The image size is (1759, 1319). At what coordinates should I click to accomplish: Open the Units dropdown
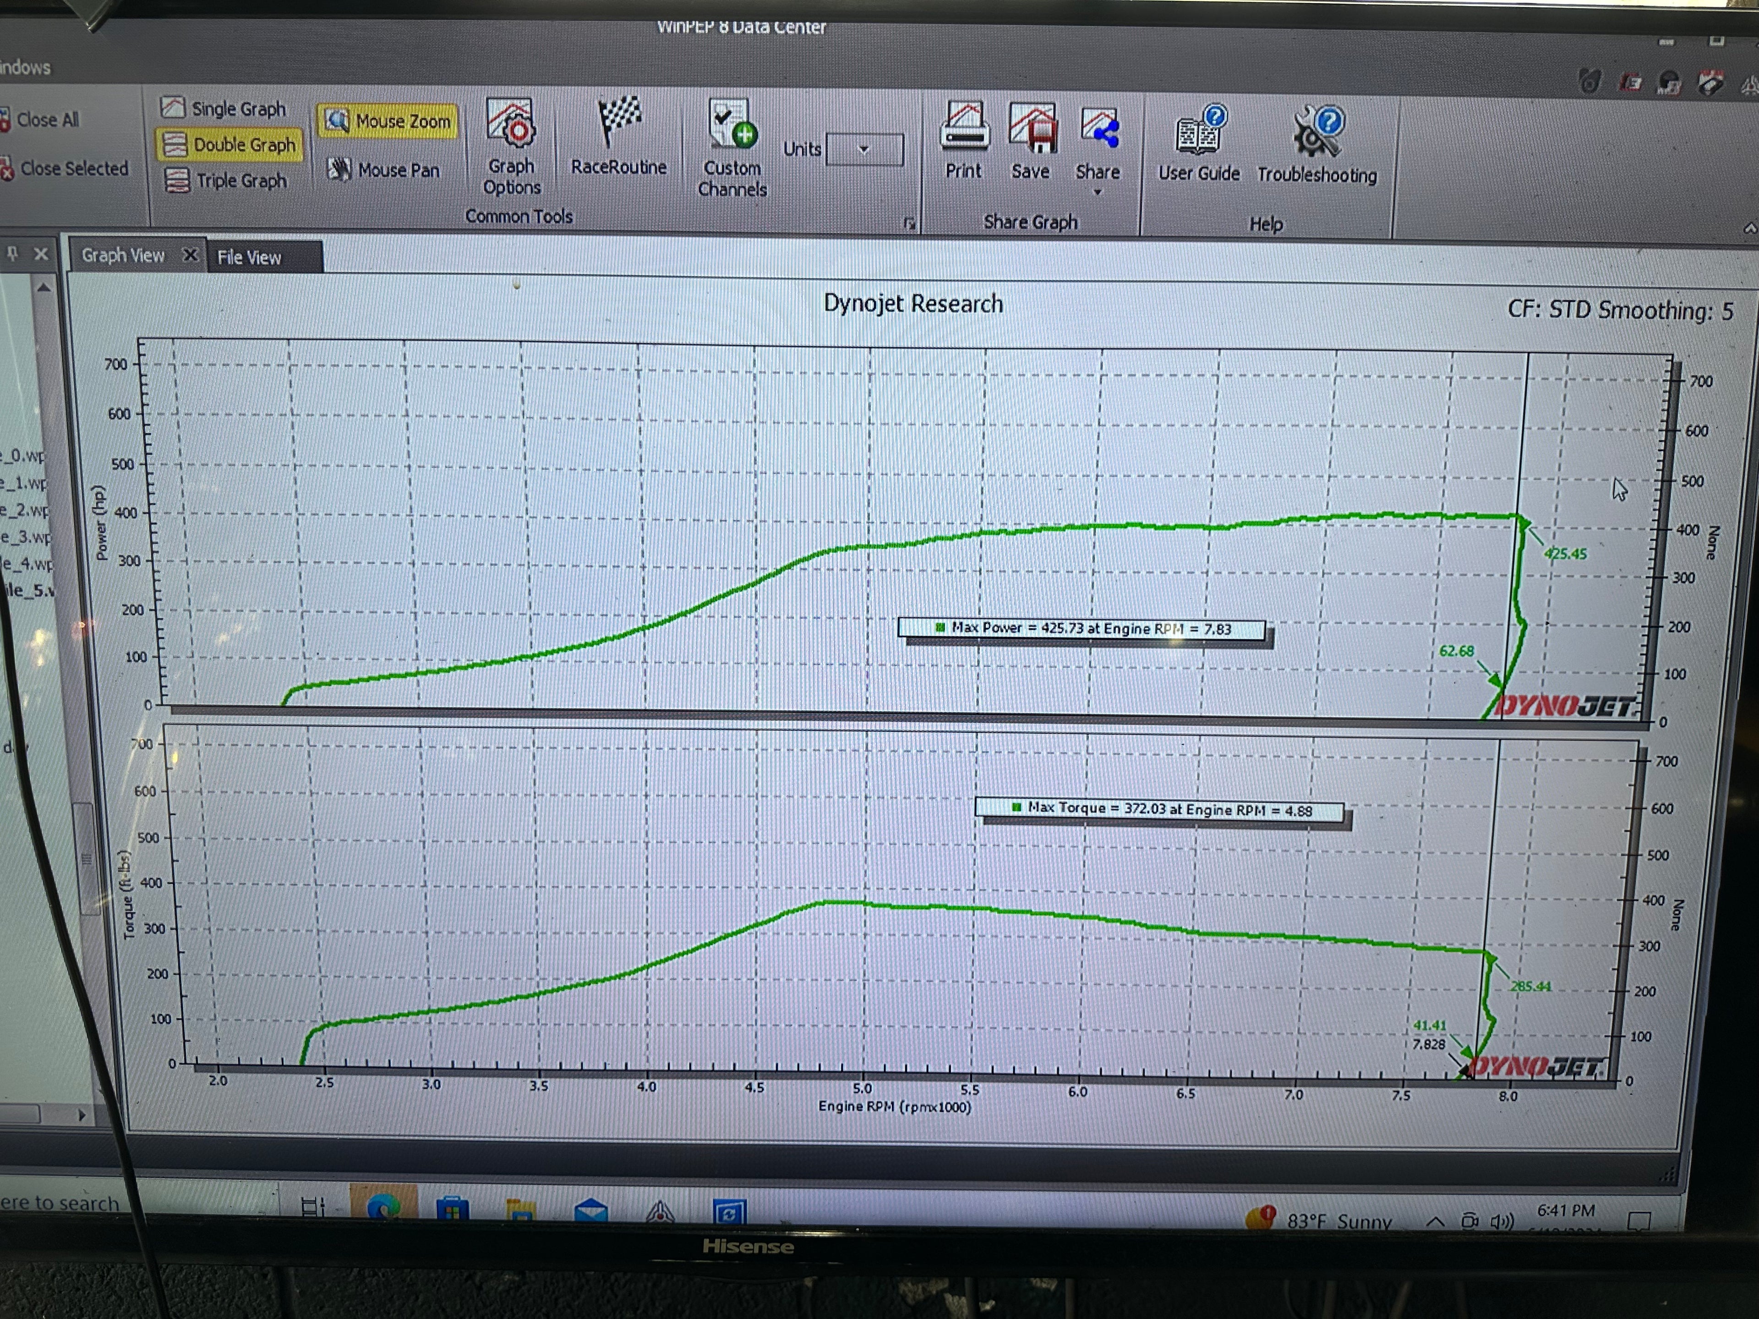click(864, 149)
